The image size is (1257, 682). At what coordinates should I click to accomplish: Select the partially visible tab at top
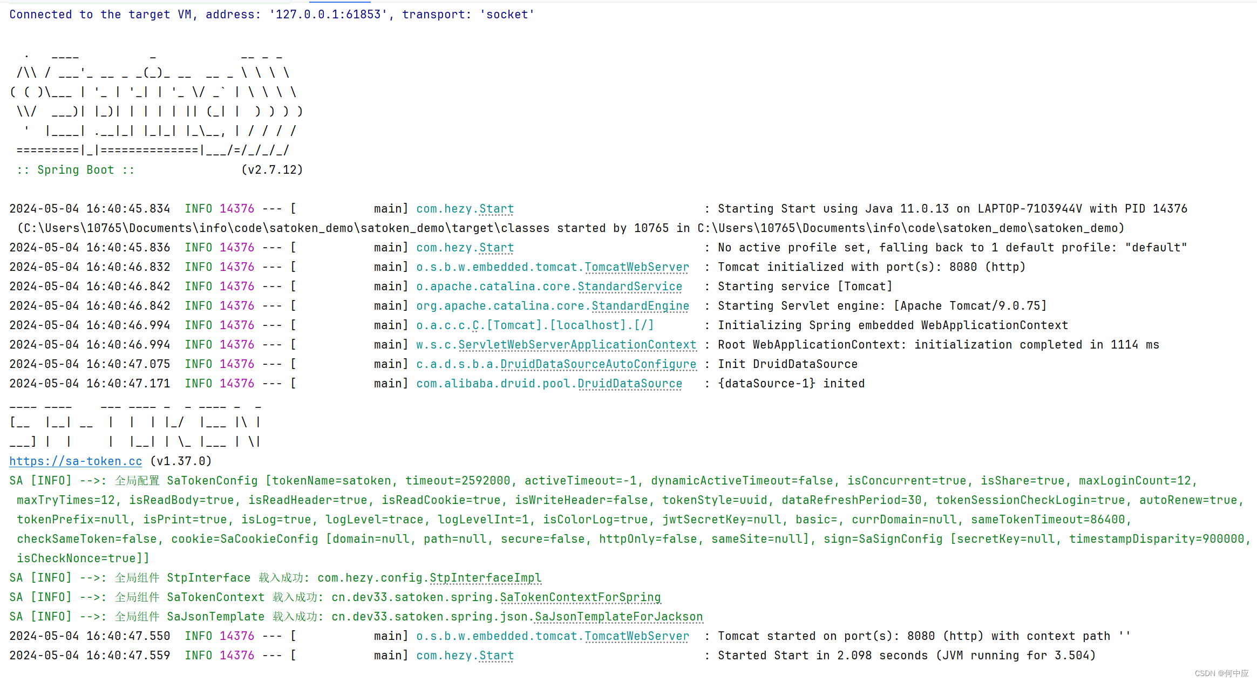(x=339, y=2)
